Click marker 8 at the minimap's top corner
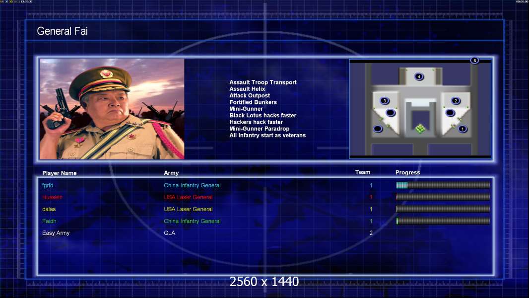 click(x=474, y=61)
